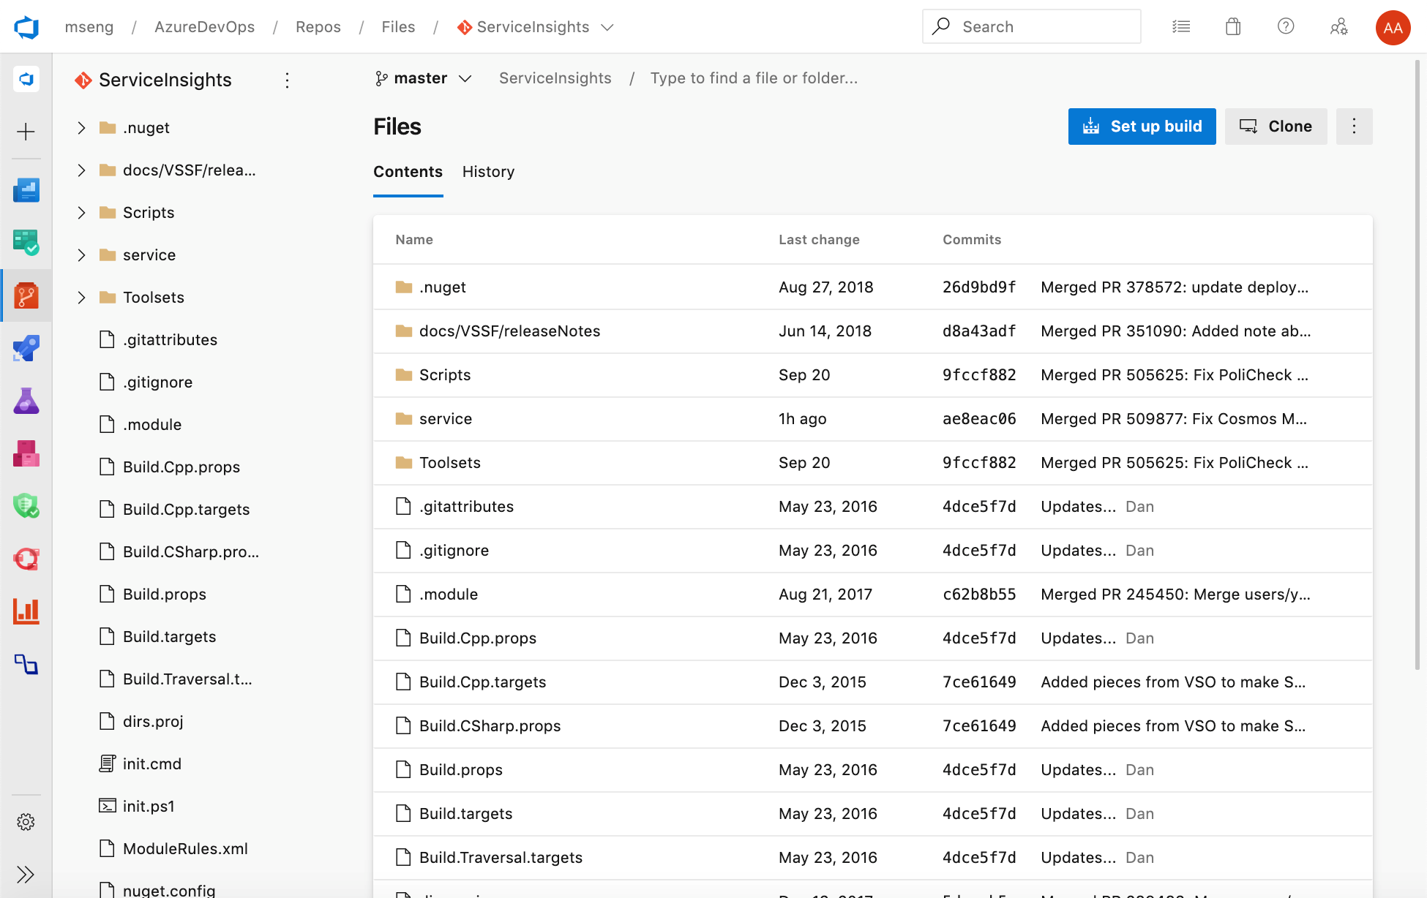Click the people/permissions icon

[x=1339, y=26]
